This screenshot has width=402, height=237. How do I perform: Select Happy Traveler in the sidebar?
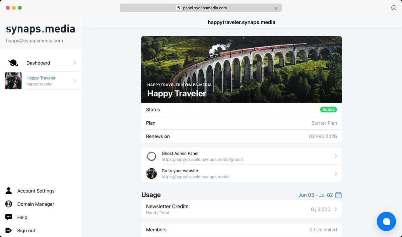41,81
